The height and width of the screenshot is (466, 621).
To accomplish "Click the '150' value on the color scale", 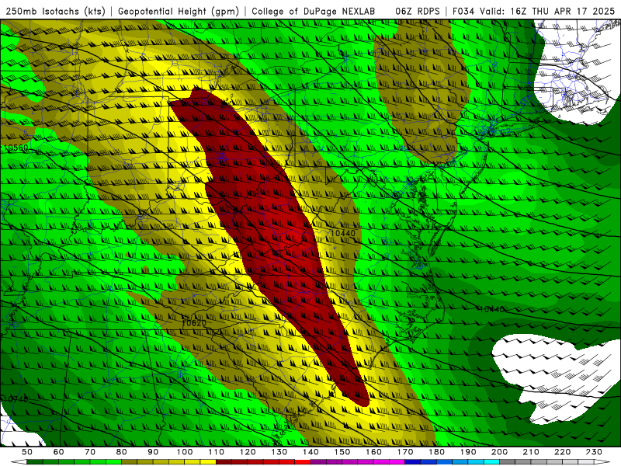I will coord(342,452).
